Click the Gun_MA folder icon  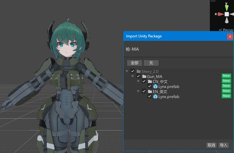144,76
